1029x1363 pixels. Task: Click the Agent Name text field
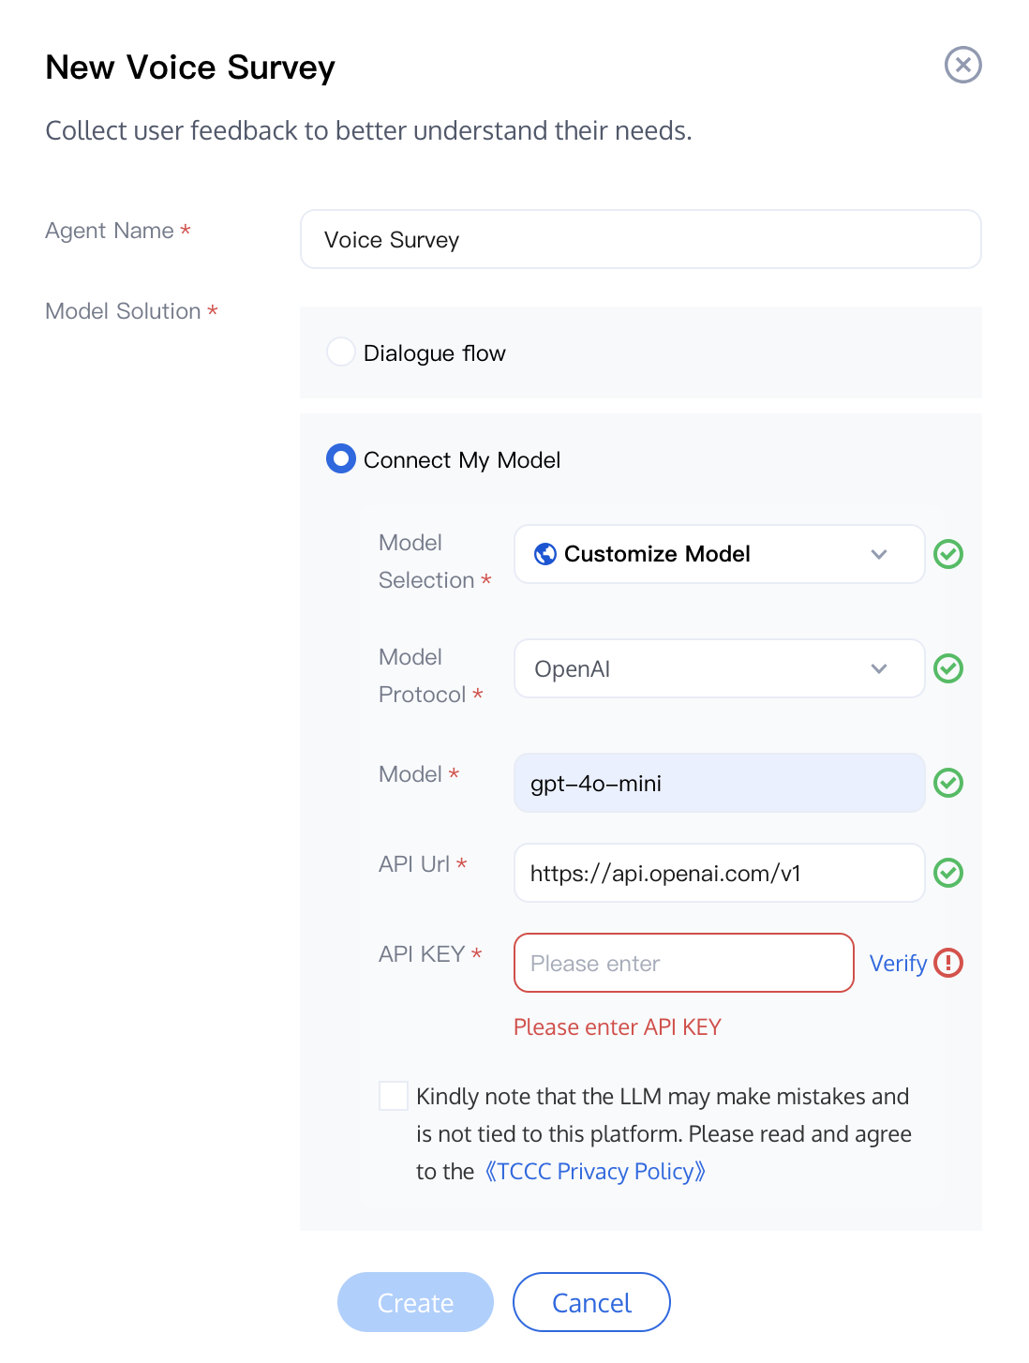pyautogui.click(x=640, y=239)
